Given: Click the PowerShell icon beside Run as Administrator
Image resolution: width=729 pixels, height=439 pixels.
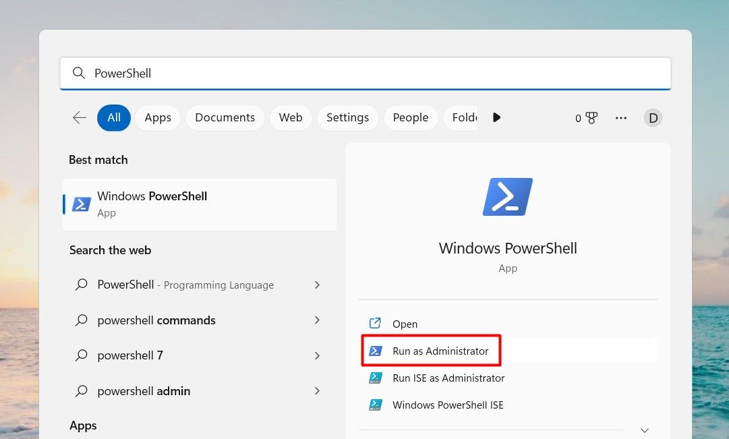Looking at the screenshot, I should [376, 351].
